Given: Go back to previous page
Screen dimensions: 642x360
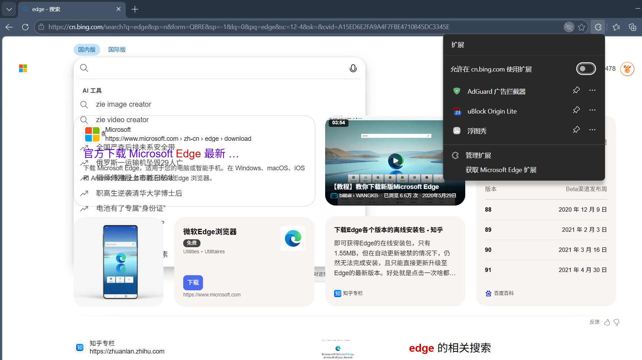Looking at the screenshot, I should [x=9, y=27].
